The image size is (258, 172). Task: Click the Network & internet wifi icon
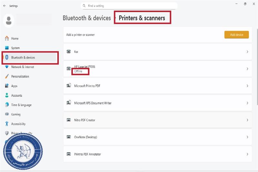[x=7, y=67]
